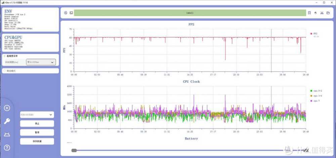The width and height of the screenshot is (336, 158).
Task: Click the 暂停 pause button
Action: (37, 132)
